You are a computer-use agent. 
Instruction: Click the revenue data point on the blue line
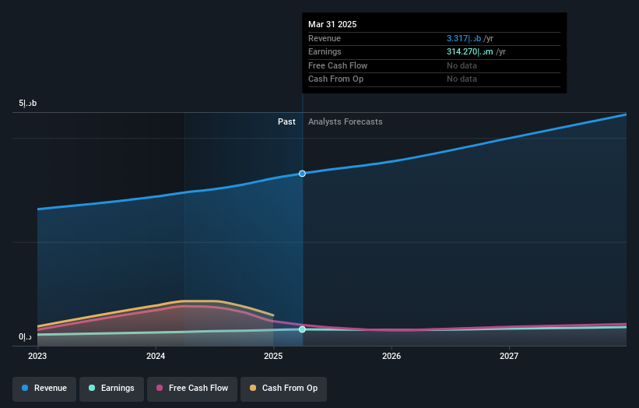tap(302, 174)
